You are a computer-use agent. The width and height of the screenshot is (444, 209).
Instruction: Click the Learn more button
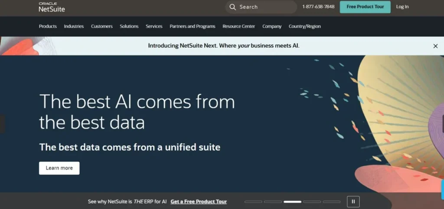59,168
